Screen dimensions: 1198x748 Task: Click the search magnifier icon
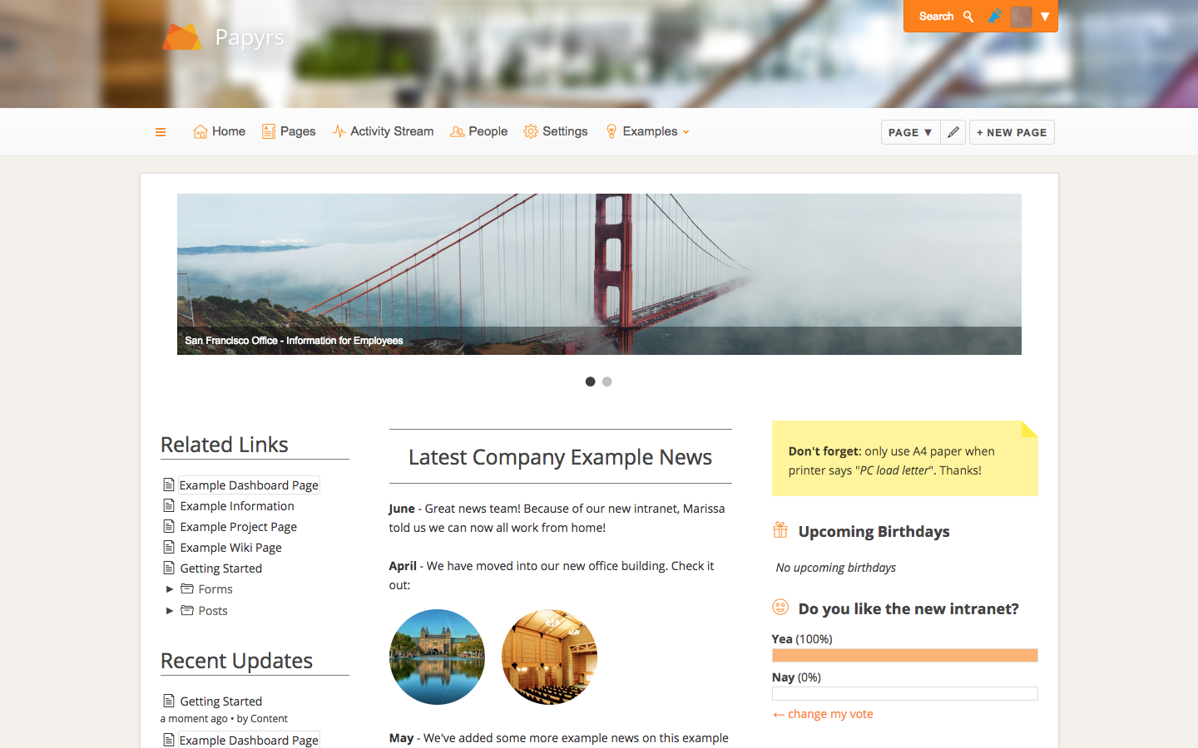[x=968, y=17]
